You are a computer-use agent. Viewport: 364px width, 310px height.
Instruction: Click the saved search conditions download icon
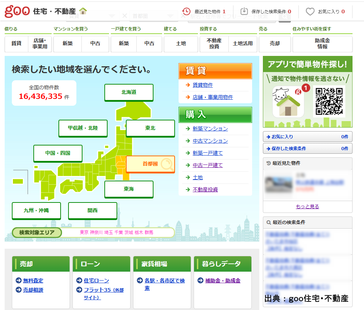244,11
